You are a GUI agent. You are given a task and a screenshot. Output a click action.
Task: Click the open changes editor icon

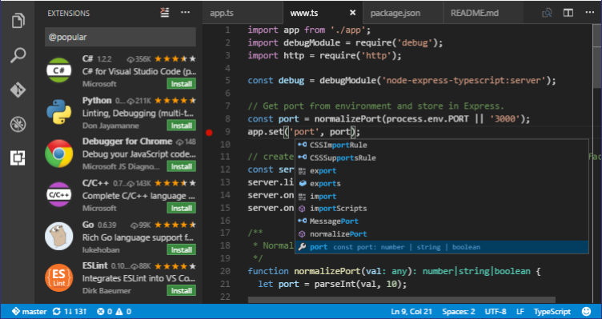pos(547,13)
